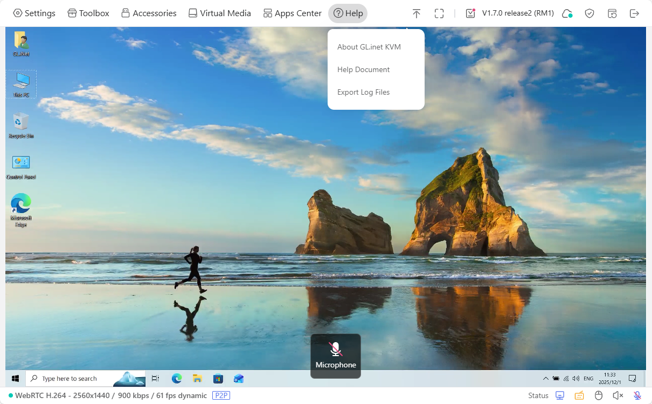Screen dimensions: 652x404
Task: Click the firmware update icon beside version
Action: [x=470, y=13]
